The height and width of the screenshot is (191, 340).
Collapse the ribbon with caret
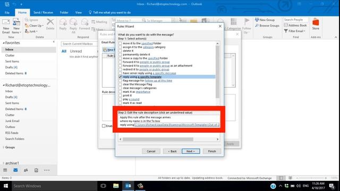click(x=336, y=37)
